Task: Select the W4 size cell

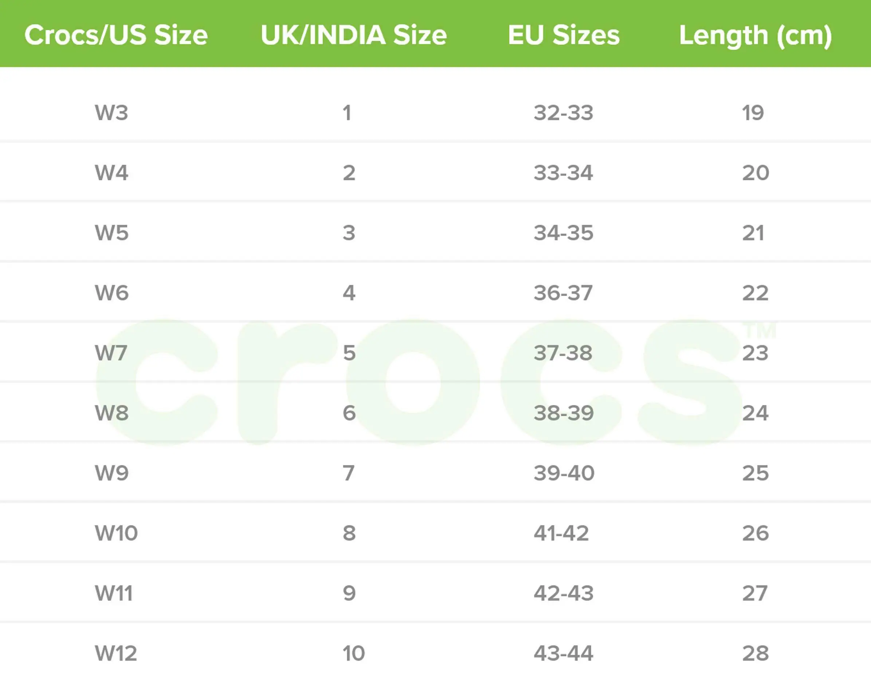Action: coord(111,173)
